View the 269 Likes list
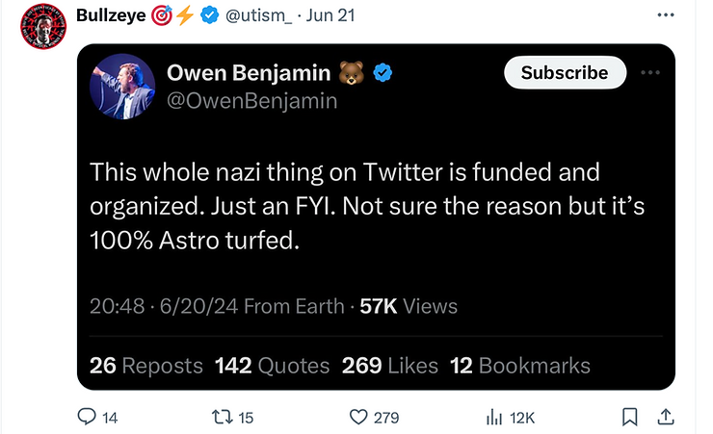This screenshot has width=713, height=434. pyautogui.click(x=389, y=365)
